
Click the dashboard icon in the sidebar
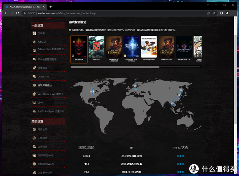34,33
